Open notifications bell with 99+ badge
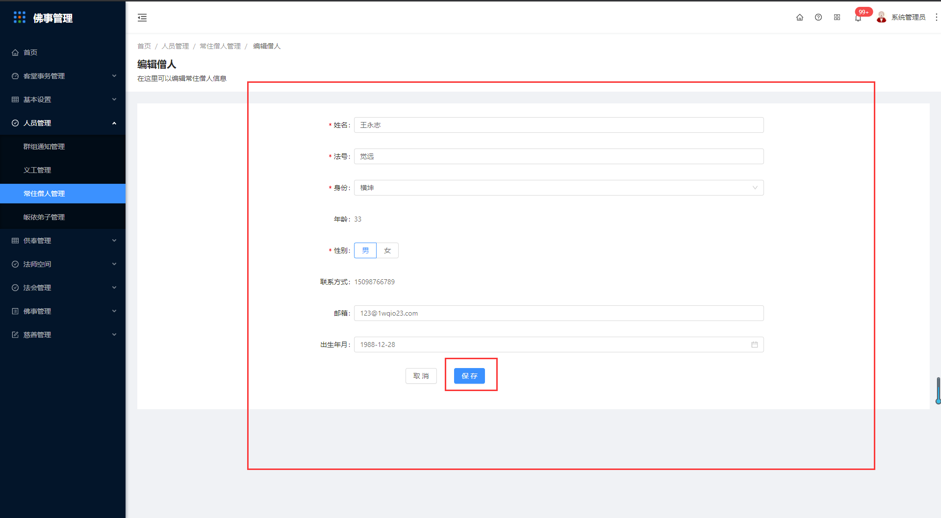941x518 pixels. coord(858,18)
